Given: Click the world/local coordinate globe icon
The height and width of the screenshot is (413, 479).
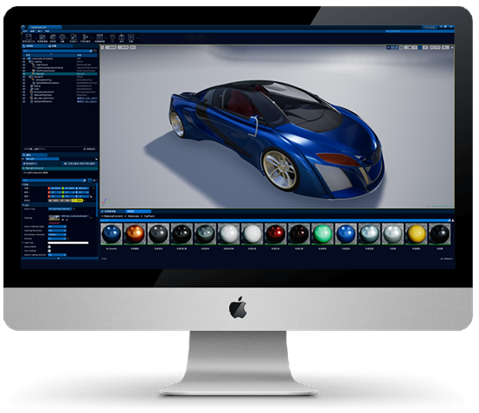Looking at the screenshot, I should pos(401,48).
